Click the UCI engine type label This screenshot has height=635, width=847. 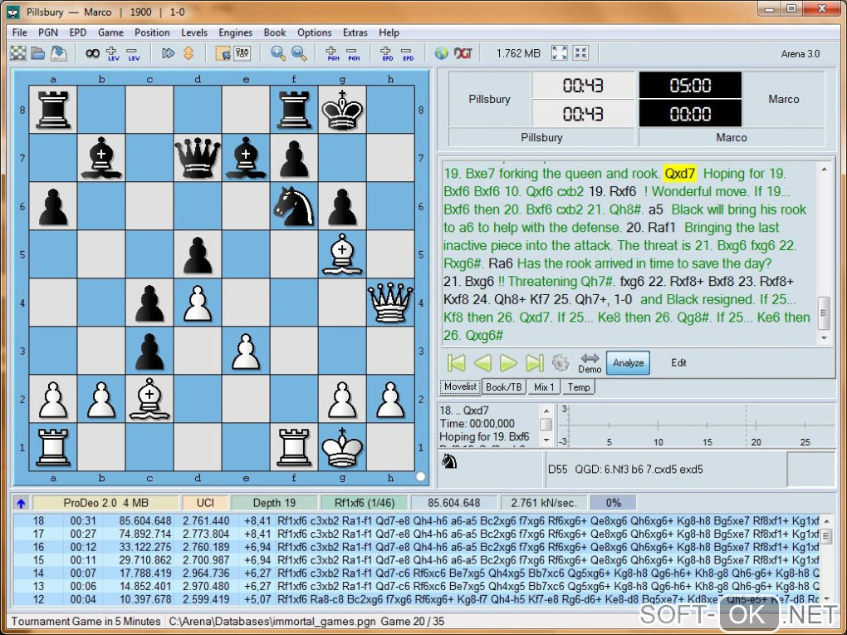[x=205, y=503]
